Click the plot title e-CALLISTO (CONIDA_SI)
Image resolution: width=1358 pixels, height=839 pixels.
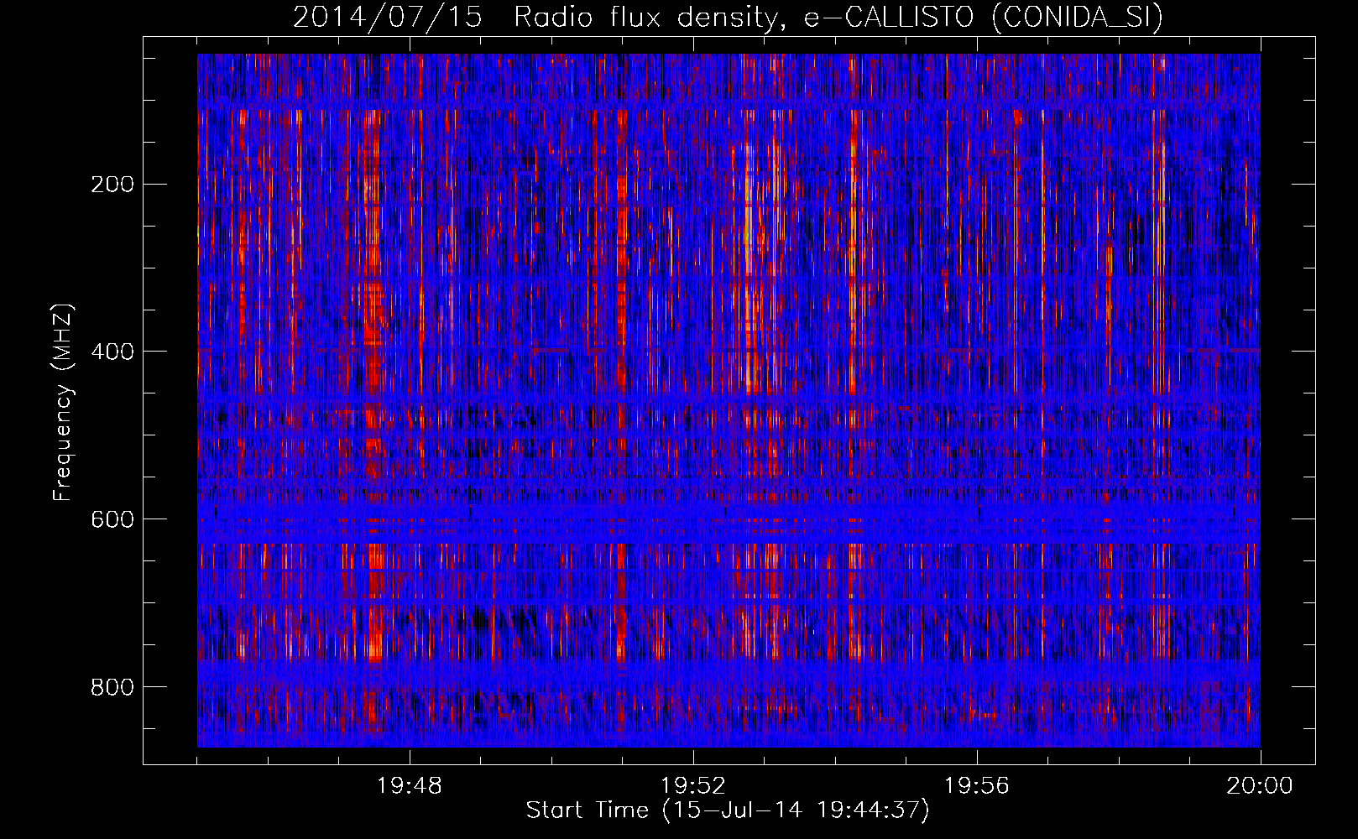pos(984,18)
